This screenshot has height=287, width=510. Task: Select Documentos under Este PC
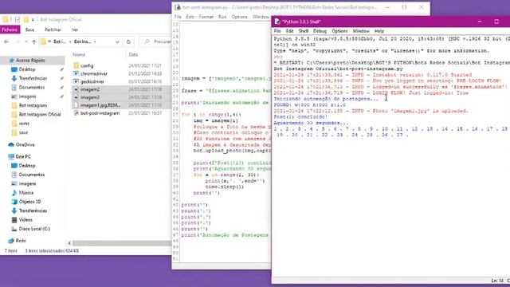pyautogui.click(x=31, y=175)
